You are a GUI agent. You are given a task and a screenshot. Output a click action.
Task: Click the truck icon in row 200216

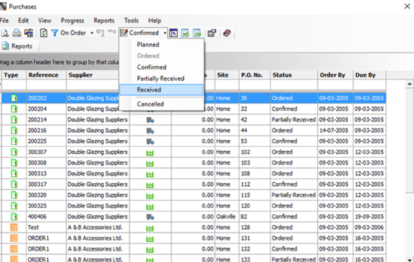150,131
